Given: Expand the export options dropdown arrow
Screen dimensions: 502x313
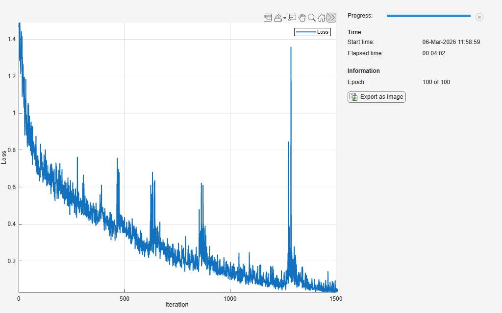Looking at the screenshot, I should pos(285,18).
